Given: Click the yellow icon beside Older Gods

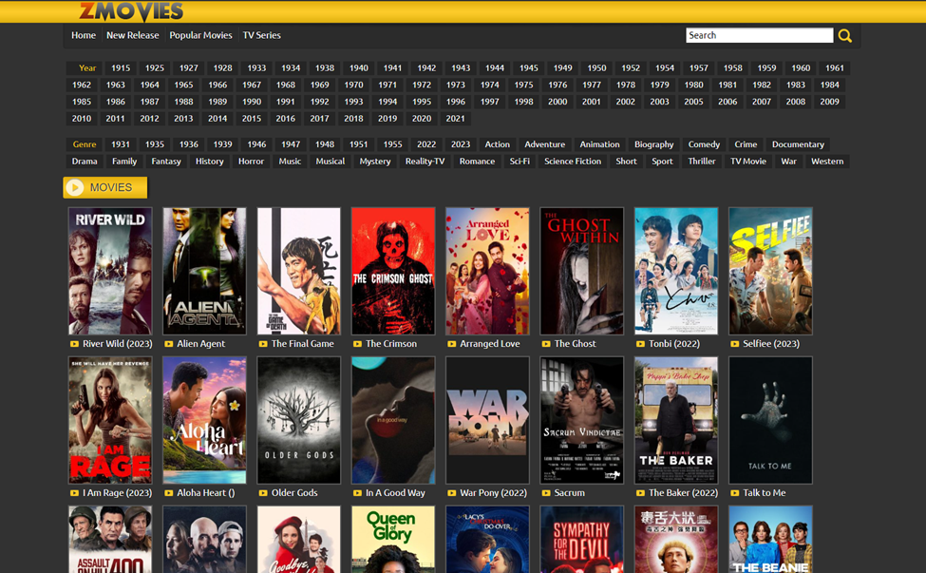Looking at the screenshot, I should pos(263,492).
